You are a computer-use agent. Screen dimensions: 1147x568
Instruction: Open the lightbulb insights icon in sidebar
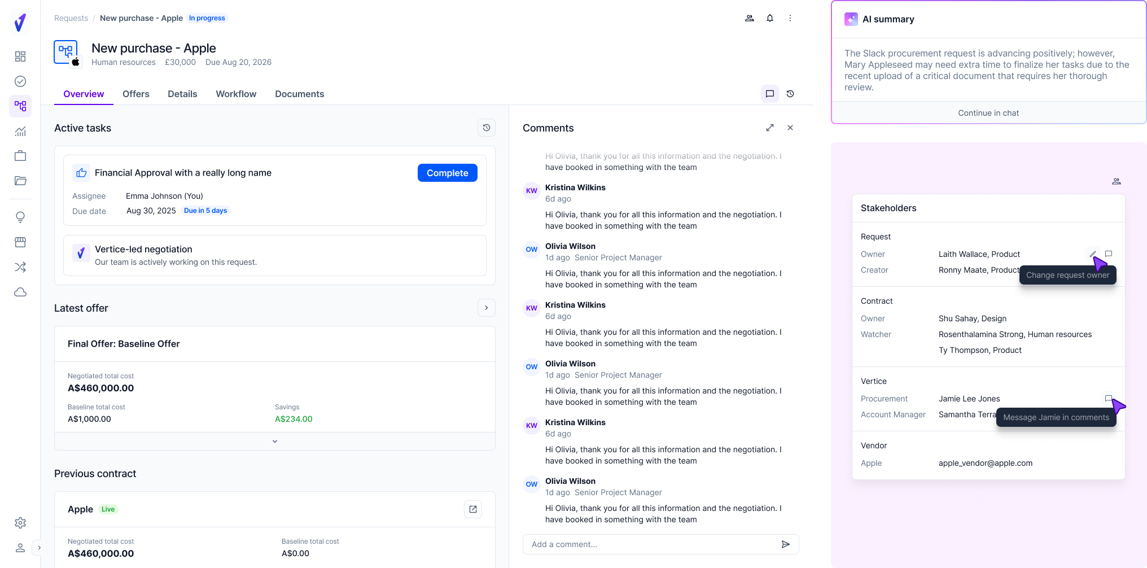pyautogui.click(x=20, y=217)
